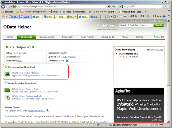The image size is (172, 128).
Task: Refresh the page with the green arrows icon
Action: coord(113,7)
